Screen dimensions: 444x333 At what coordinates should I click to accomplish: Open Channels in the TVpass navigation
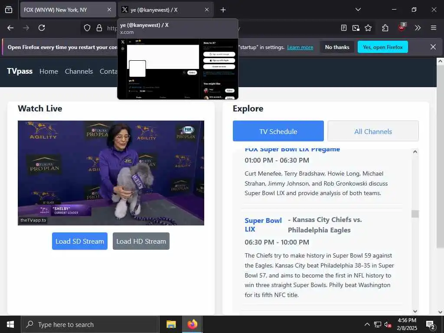(x=79, y=72)
